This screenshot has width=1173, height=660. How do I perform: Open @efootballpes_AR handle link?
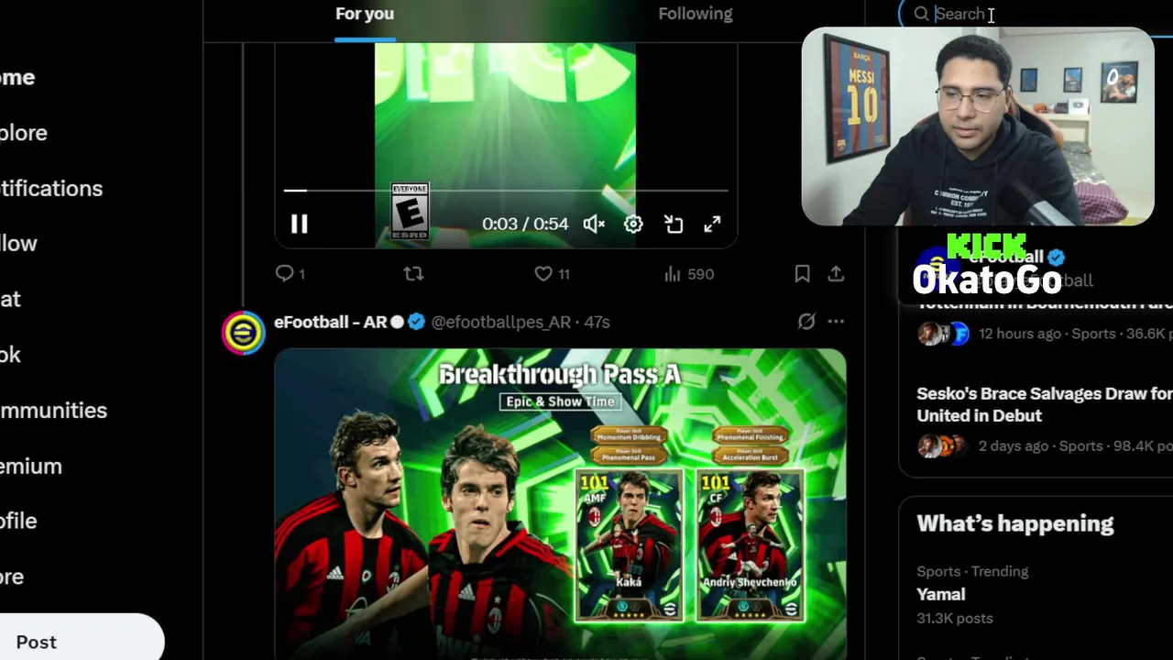[500, 322]
